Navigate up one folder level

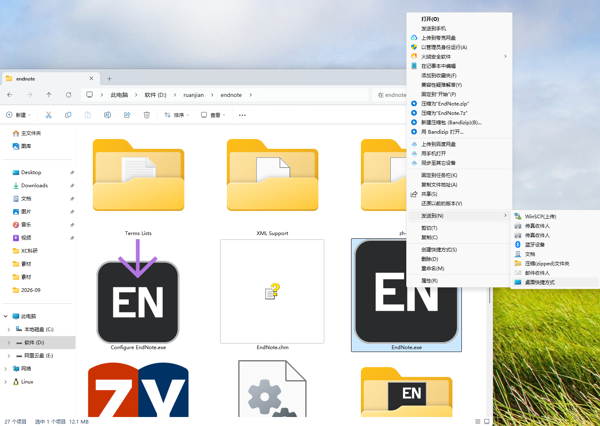pos(49,95)
